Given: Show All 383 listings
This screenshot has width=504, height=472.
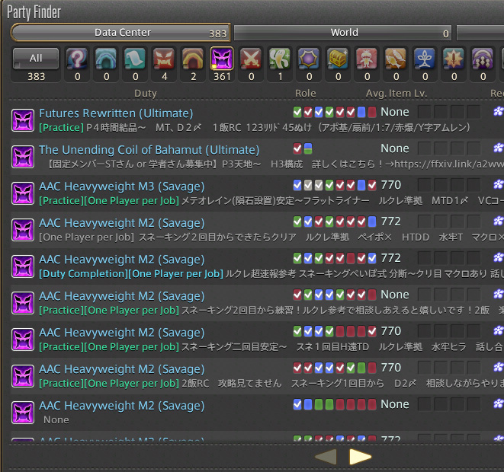Looking at the screenshot, I should coord(36,59).
